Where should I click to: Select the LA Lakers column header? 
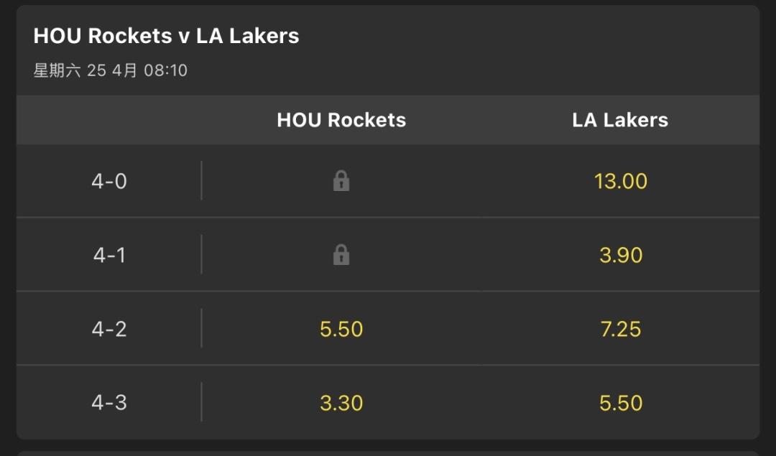[620, 120]
